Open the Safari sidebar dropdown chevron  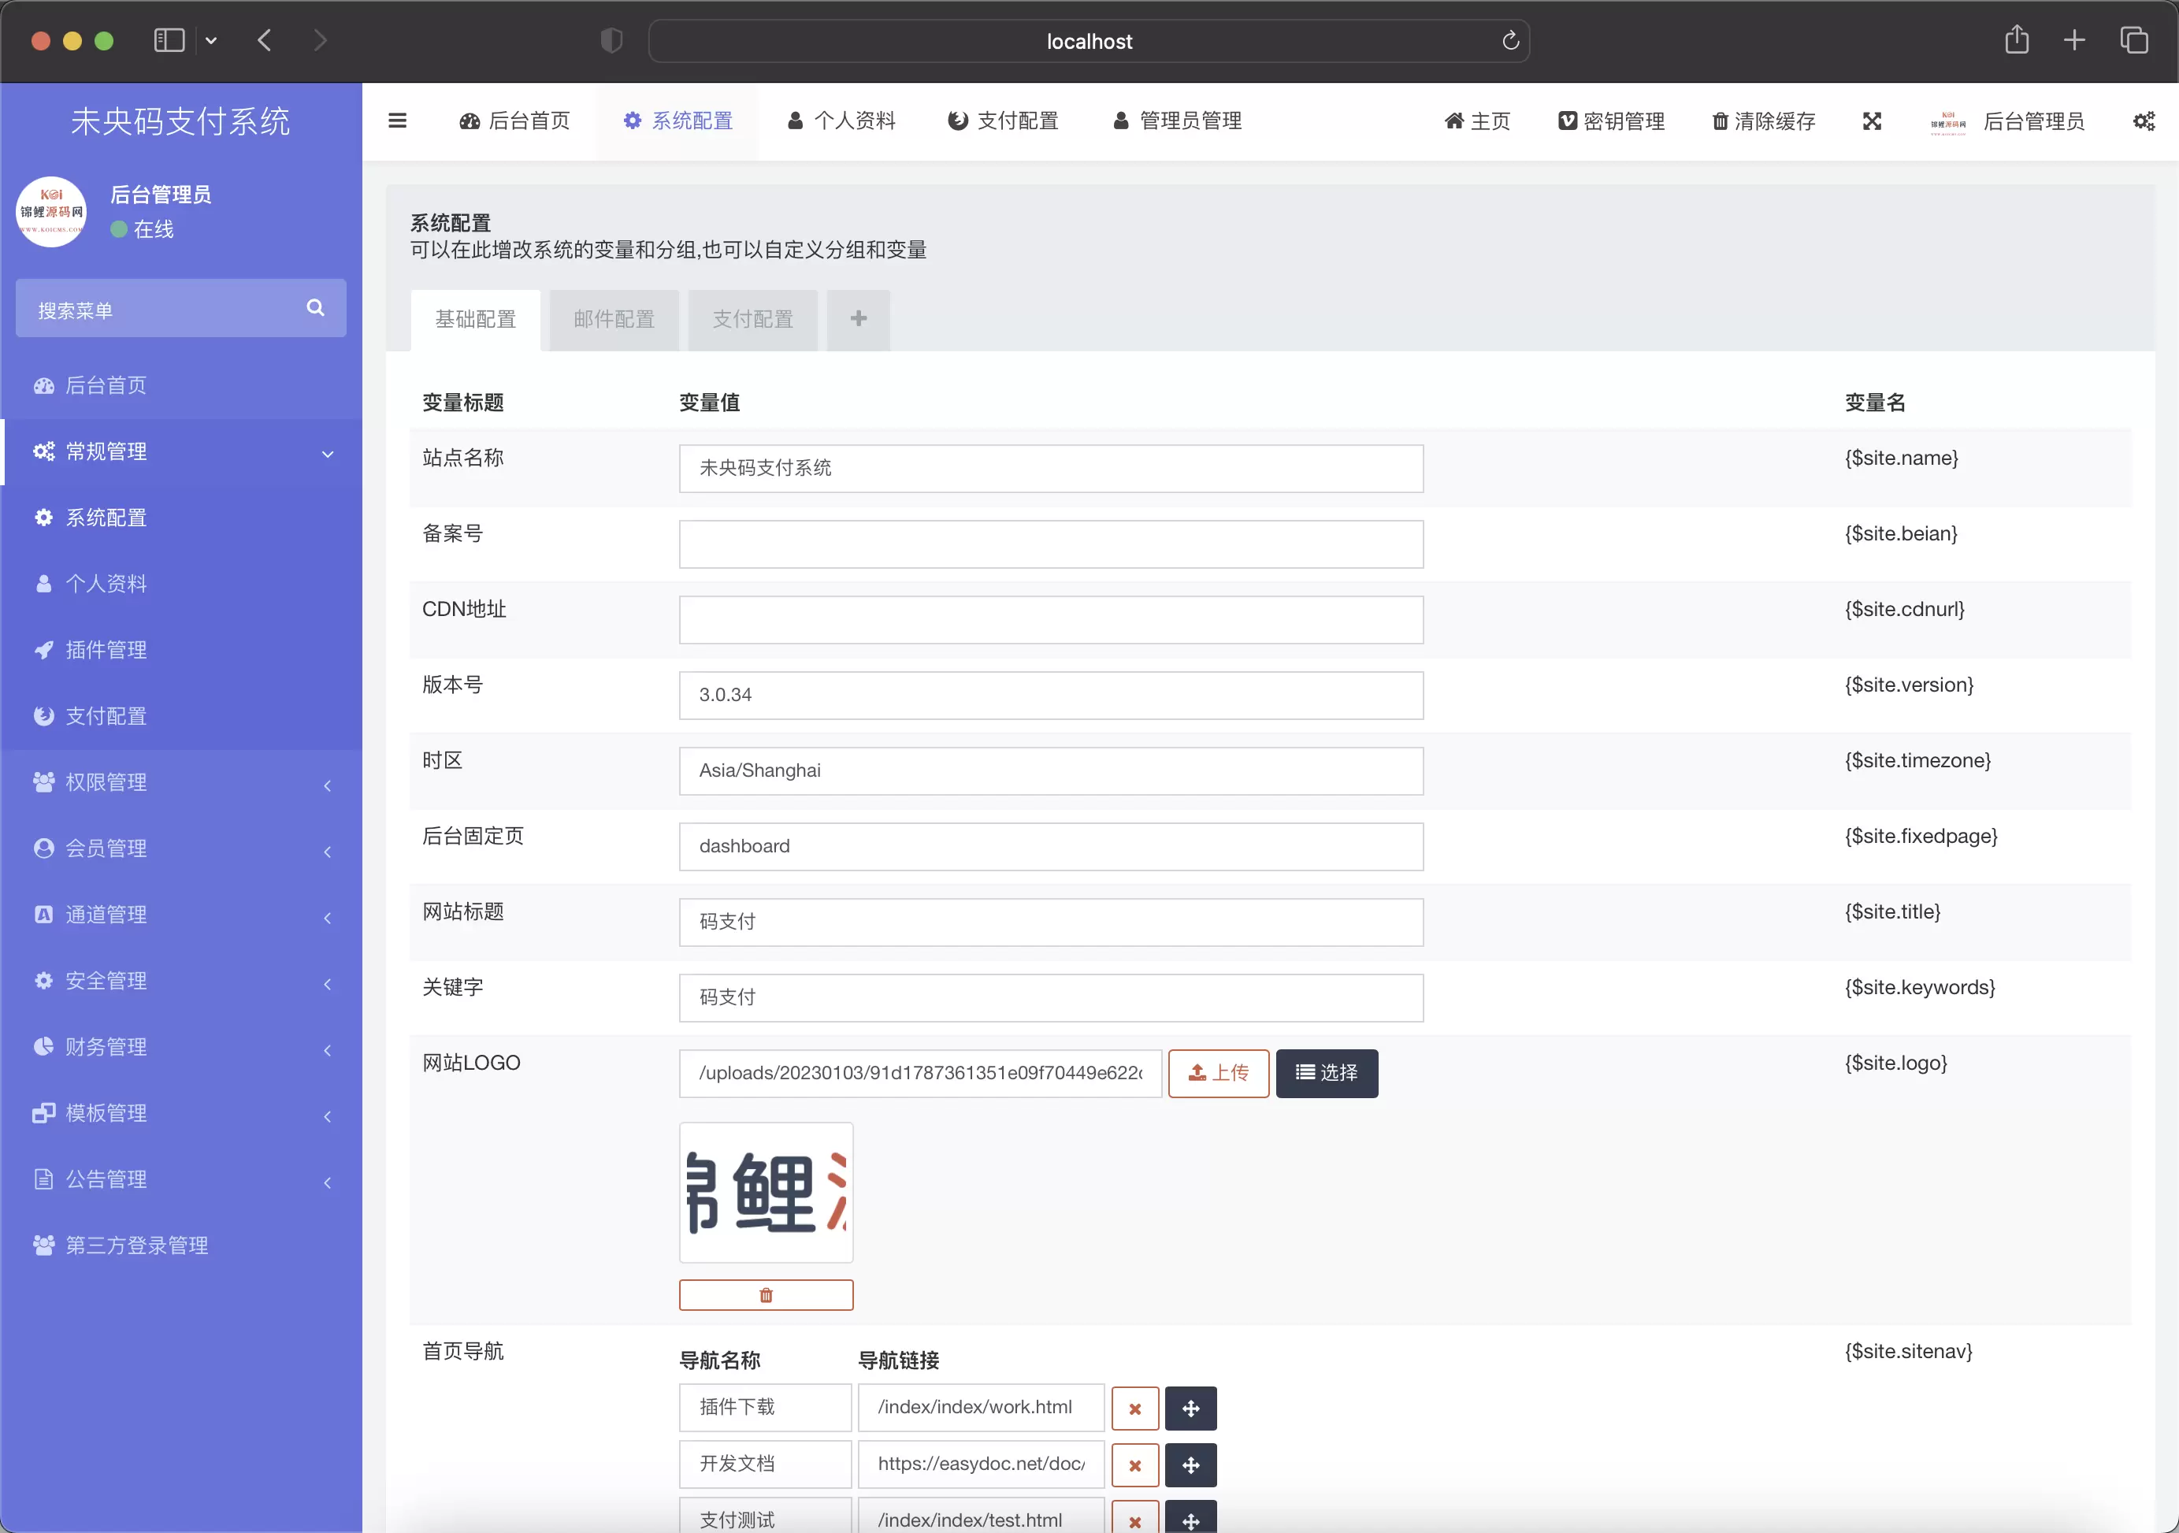(x=210, y=40)
